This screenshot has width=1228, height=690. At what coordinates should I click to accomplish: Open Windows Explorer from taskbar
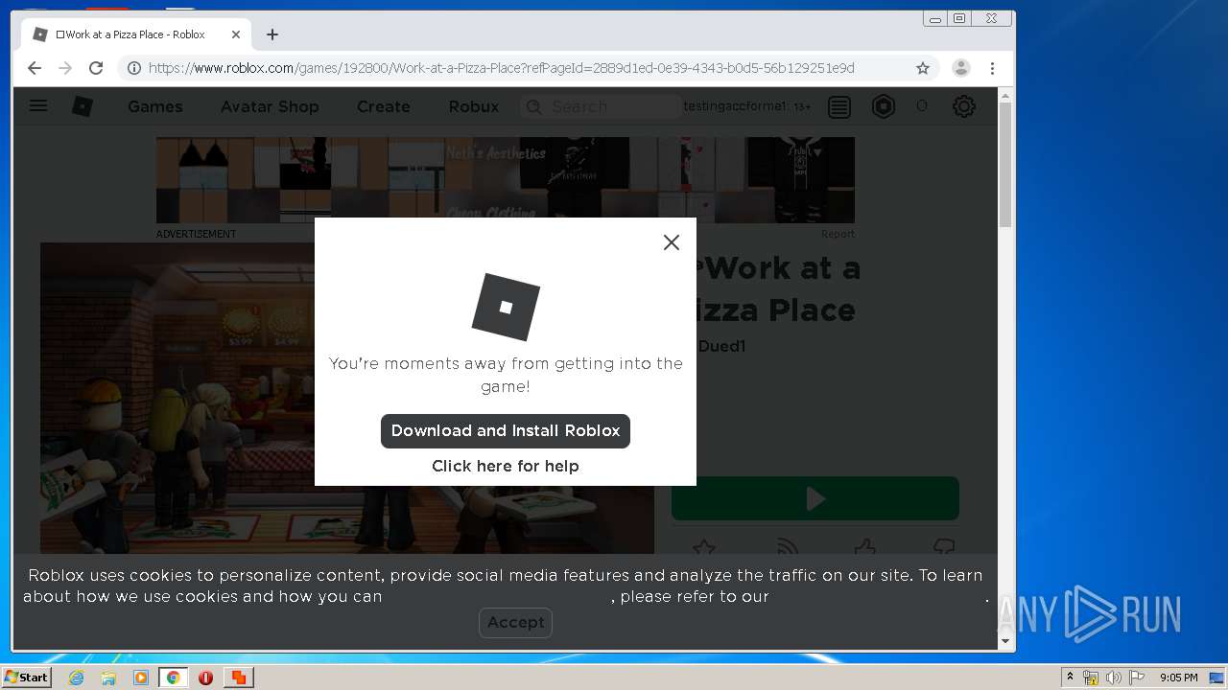tap(108, 678)
